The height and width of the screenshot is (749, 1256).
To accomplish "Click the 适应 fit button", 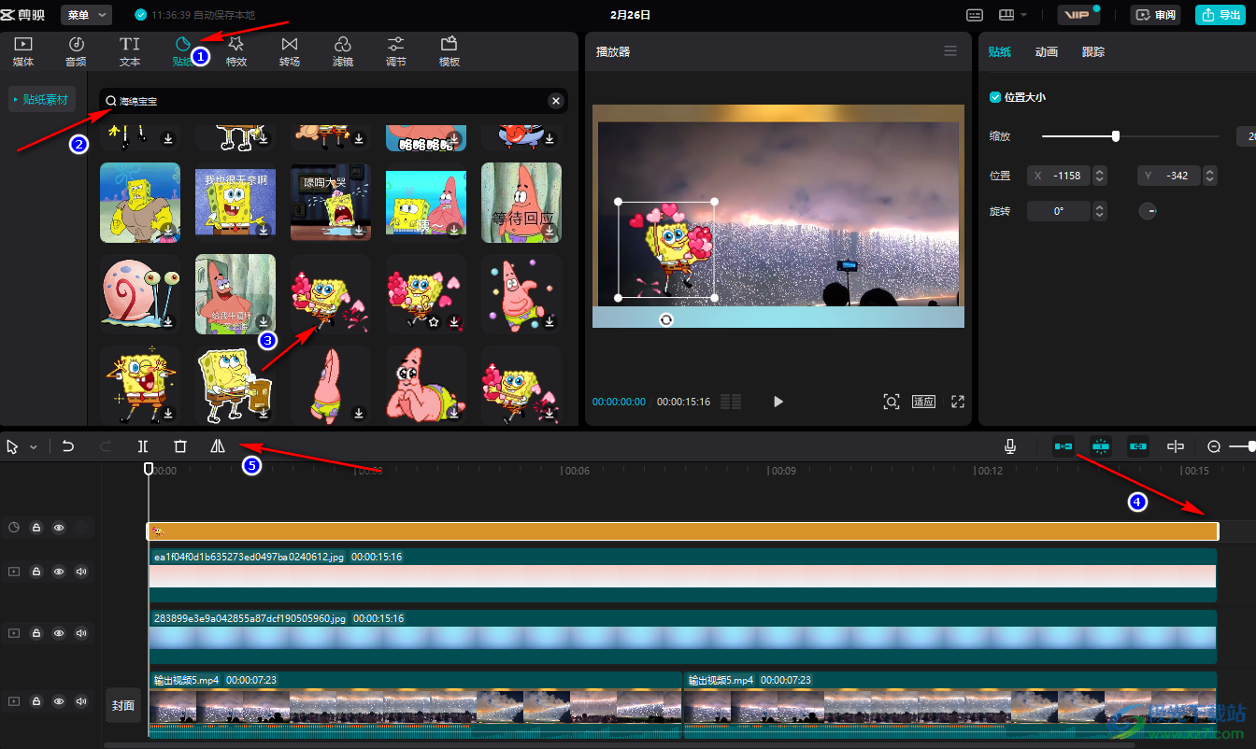I will (x=923, y=402).
